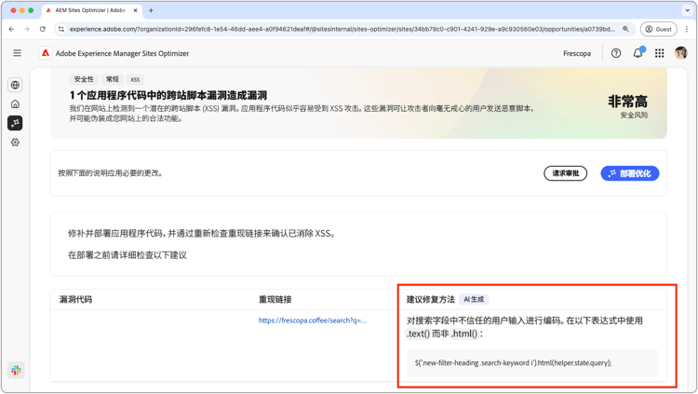Go back with browser back arrow
The width and height of the screenshot is (698, 394).
pos(11,29)
